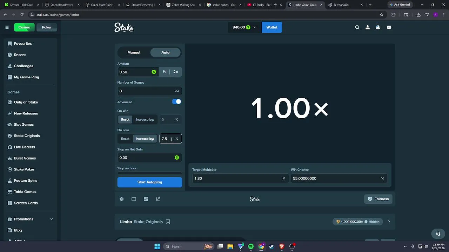Open the Quick Start Guide browser tab
This screenshot has height=252, width=449.
[102, 5]
